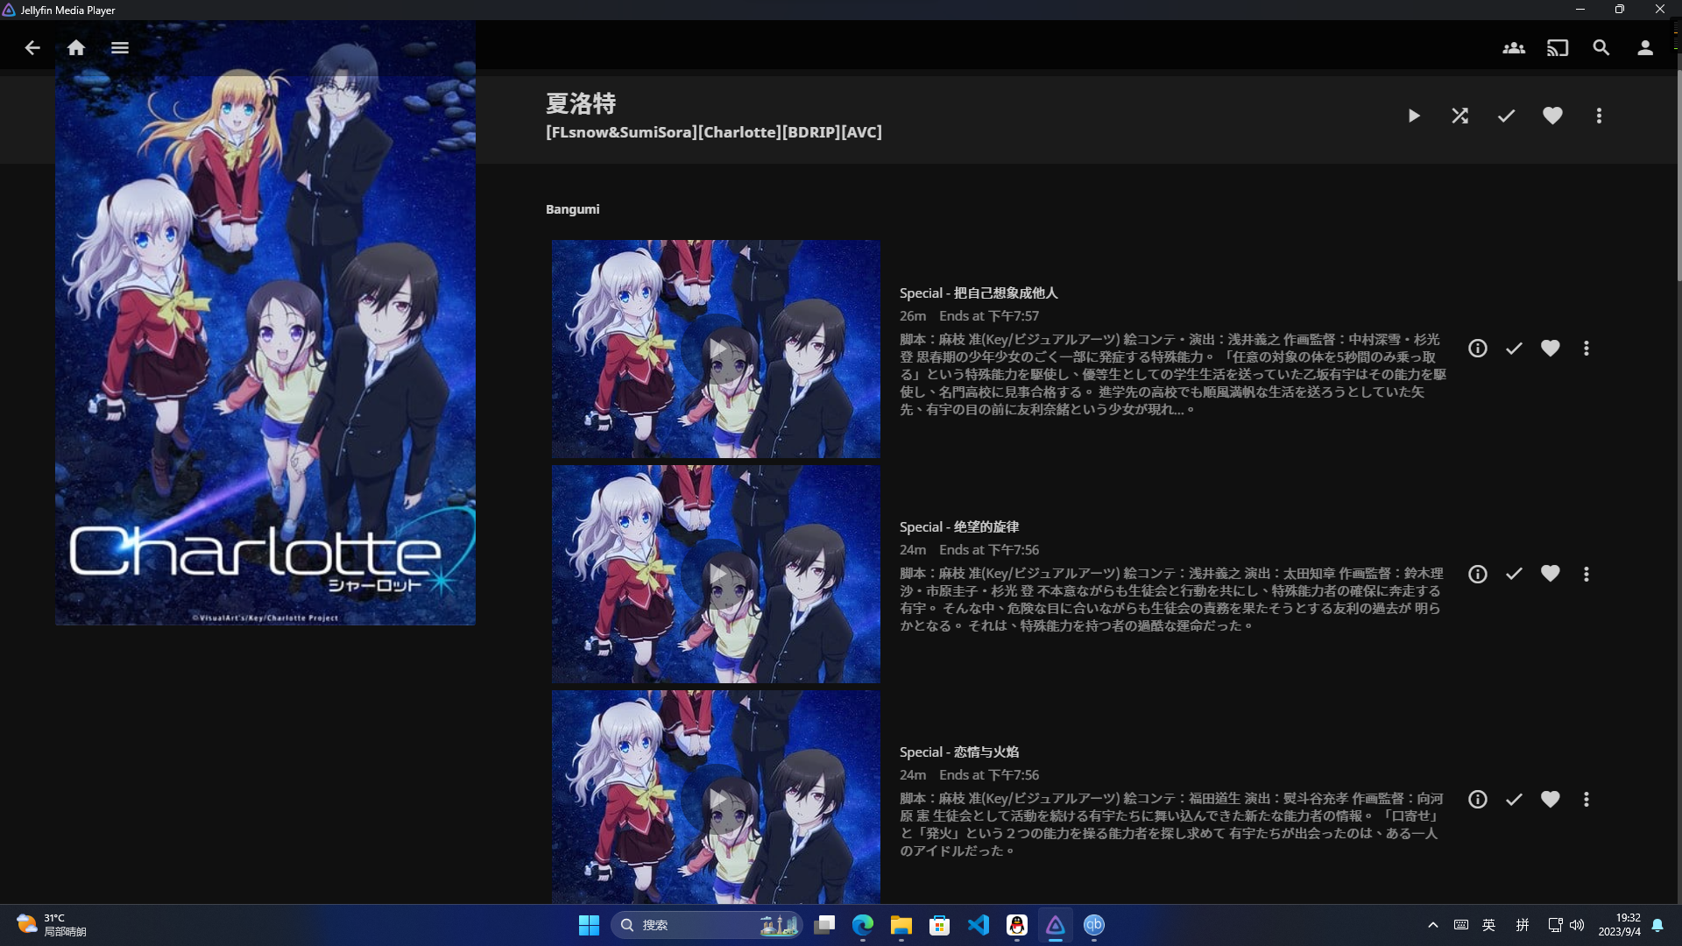
Task: View info for Special 把自己想象成他人
Action: coord(1478,348)
